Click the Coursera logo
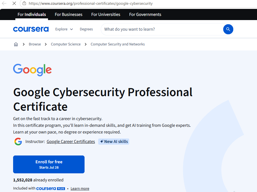This screenshot has height=192, width=257. (x=31, y=29)
